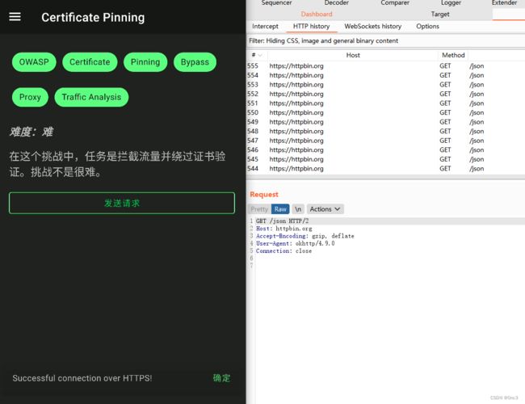Select the Traffic Analysis tag chip
The image size is (525, 404).
(x=91, y=97)
